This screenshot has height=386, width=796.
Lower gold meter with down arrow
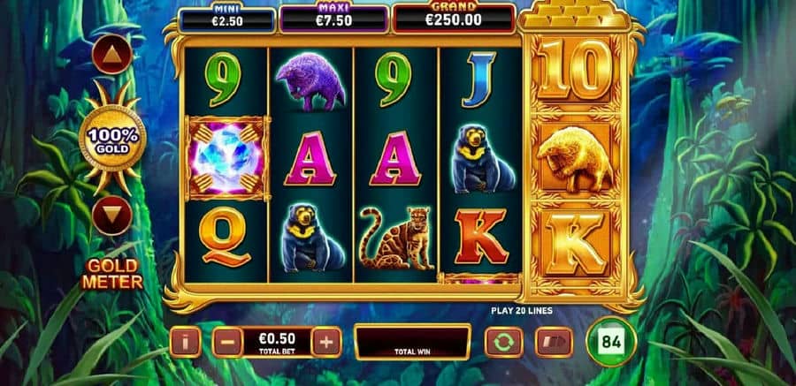(x=112, y=216)
